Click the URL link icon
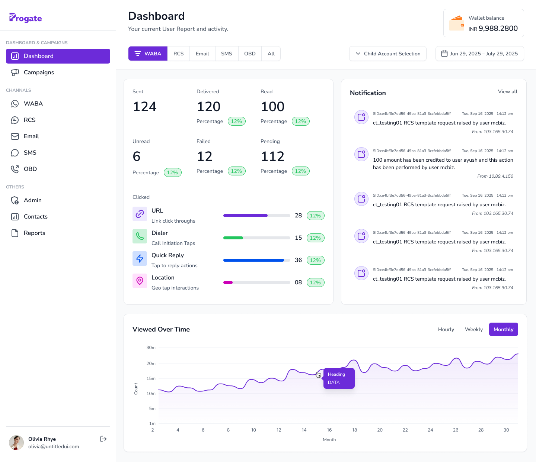The width and height of the screenshot is (536, 462). [140, 214]
